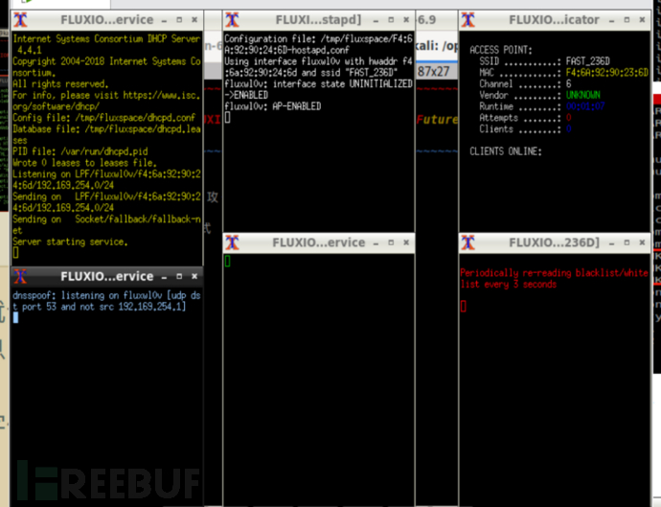Screen dimensions: 661x507
Task: Click the xterm icon of the empty green-cursor window
Action: pos(232,242)
